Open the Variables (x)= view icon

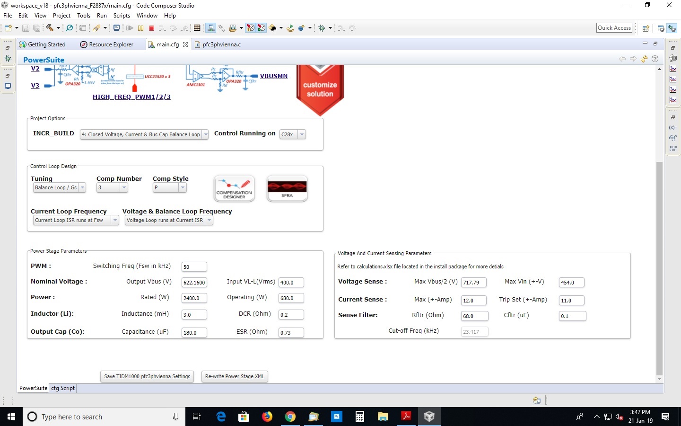click(x=673, y=128)
